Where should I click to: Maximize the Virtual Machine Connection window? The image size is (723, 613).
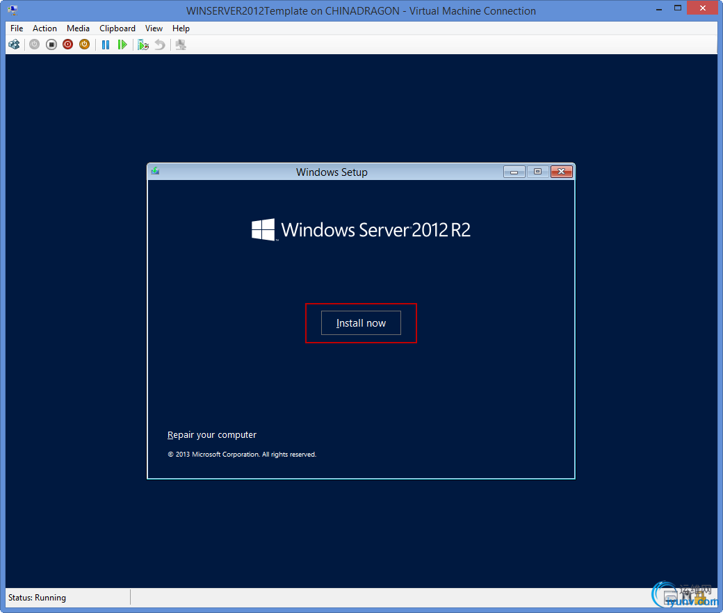point(678,9)
